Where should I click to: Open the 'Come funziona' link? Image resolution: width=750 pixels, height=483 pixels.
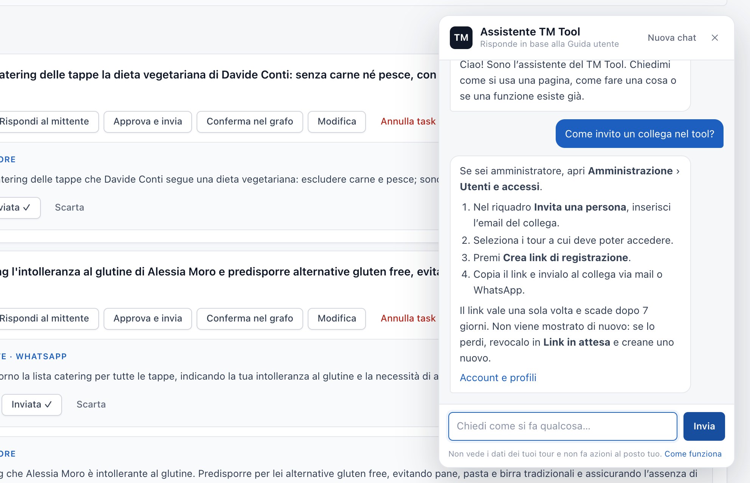coord(693,454)
